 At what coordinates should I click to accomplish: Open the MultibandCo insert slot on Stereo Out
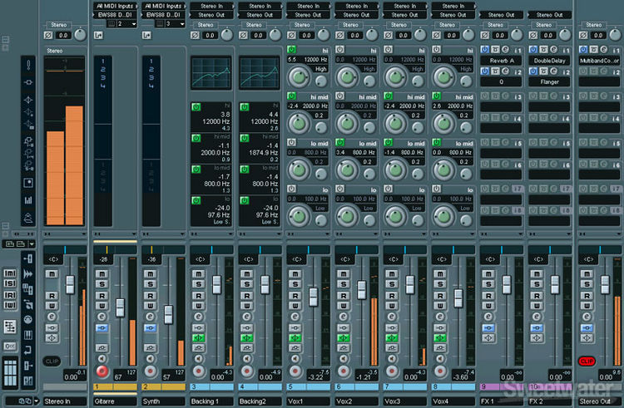point(599,61)
